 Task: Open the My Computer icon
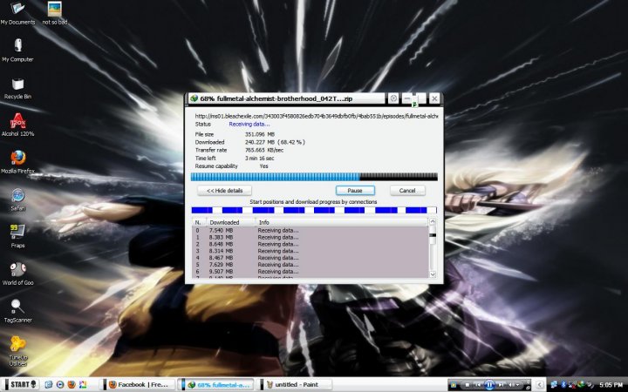pos(17,46)
